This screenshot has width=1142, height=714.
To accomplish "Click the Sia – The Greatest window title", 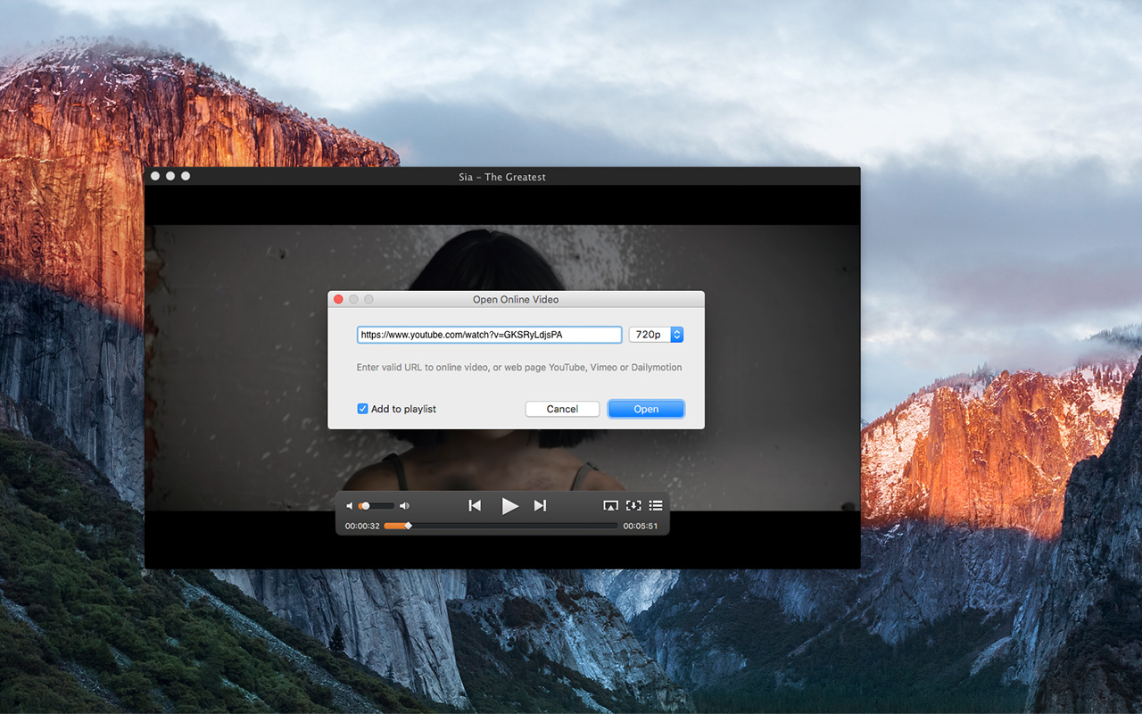I will (x=502, y=177).
